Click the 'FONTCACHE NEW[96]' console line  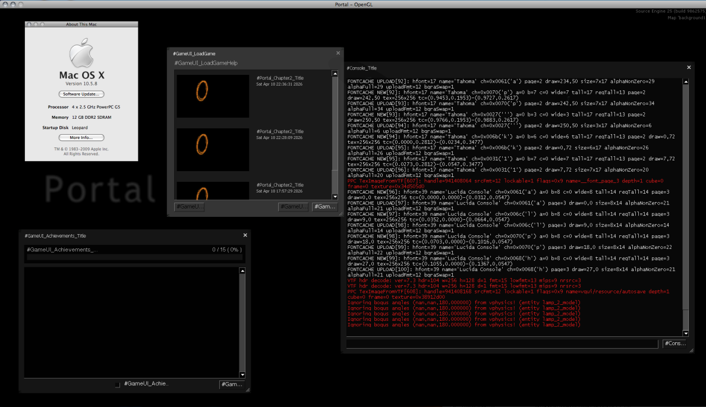coord(508,194)
